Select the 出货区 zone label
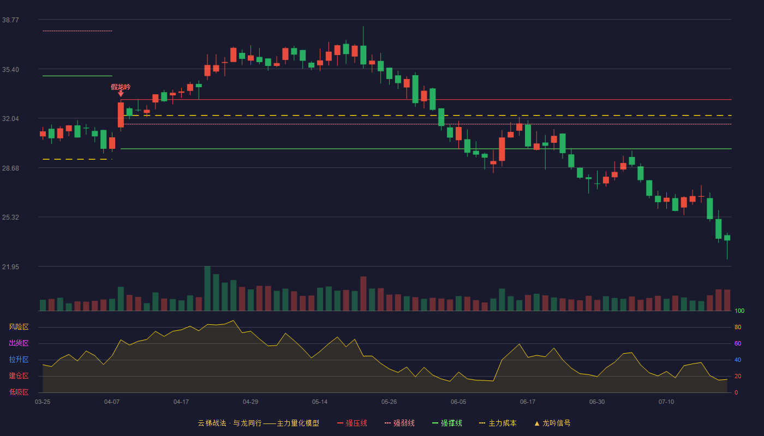764x436 pixels. point(19,343)
